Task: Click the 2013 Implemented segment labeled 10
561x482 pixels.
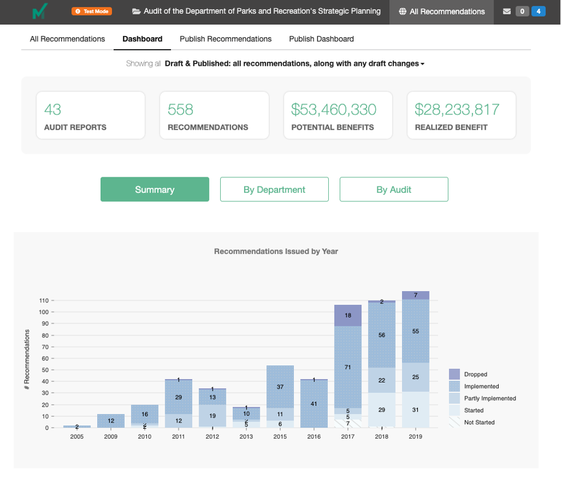Action: click(246, 413)
